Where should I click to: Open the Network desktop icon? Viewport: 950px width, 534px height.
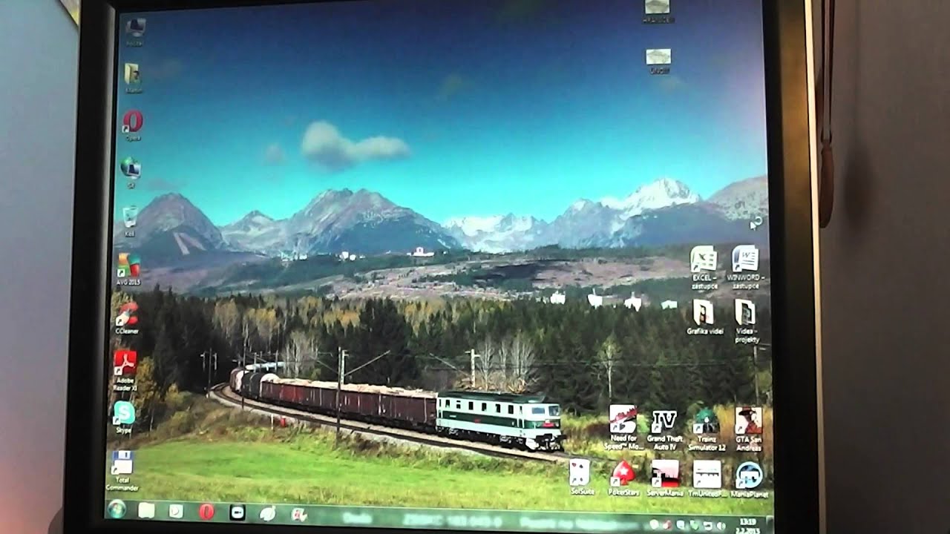(131, 173)
